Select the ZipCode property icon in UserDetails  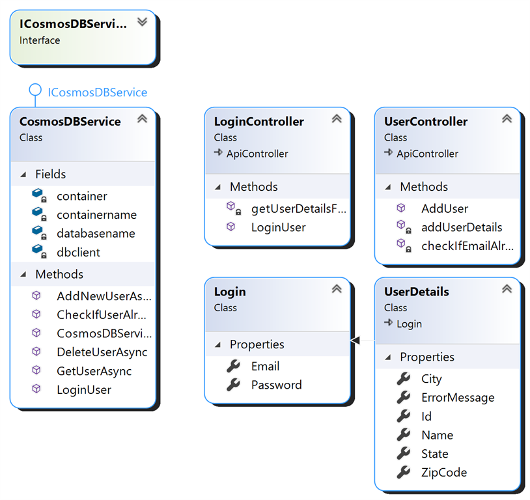(402, 472)
